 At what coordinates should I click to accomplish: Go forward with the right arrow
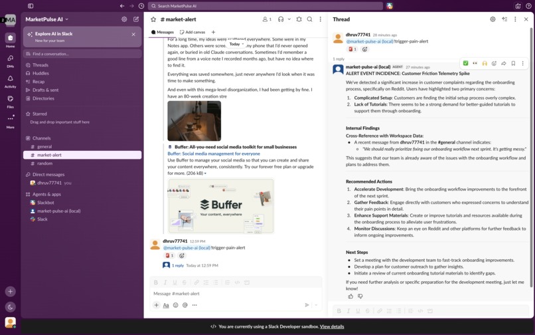point(131,6)
